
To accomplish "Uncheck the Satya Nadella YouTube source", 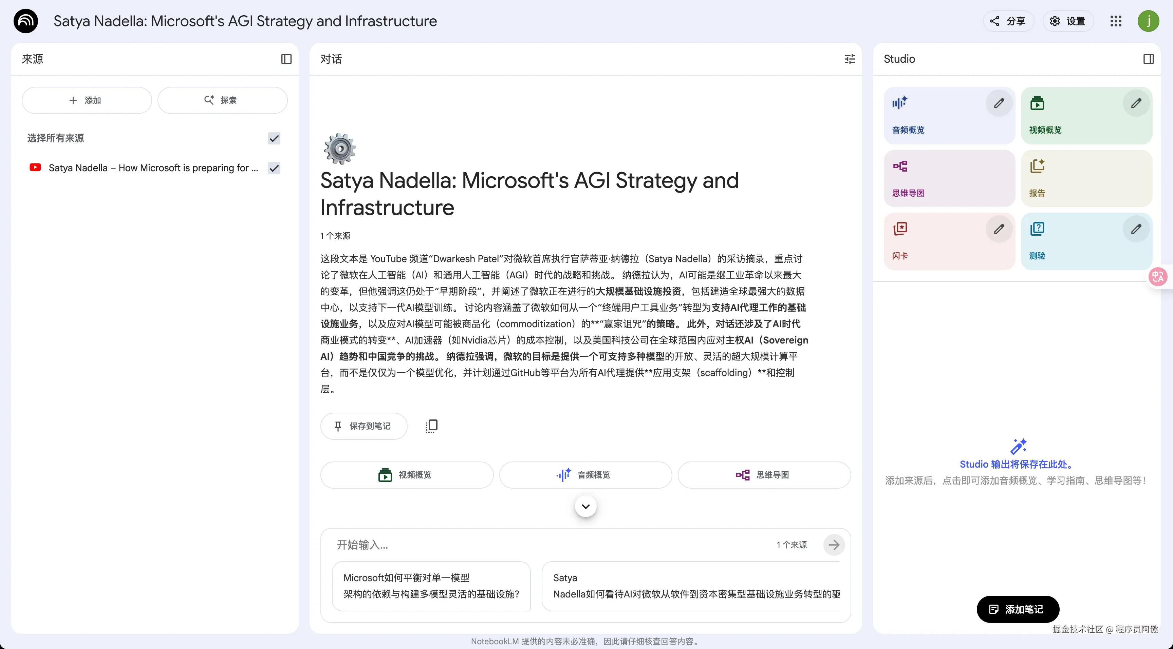I will [274, 168].
